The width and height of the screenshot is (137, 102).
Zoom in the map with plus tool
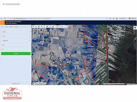[x=33, y=26]
